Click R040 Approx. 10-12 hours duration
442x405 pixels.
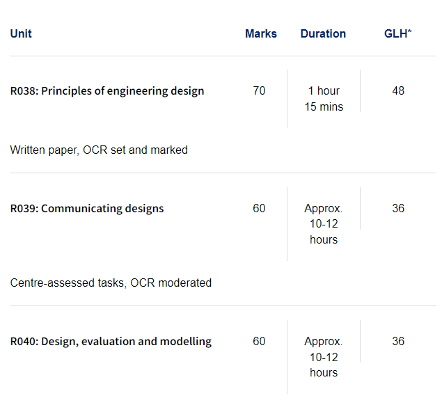(324, 357)
